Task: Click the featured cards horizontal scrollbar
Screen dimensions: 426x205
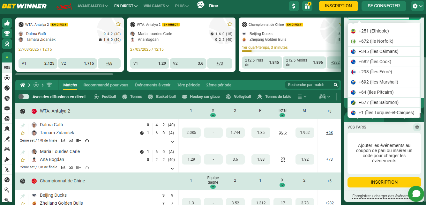Action: pos(64,74)
